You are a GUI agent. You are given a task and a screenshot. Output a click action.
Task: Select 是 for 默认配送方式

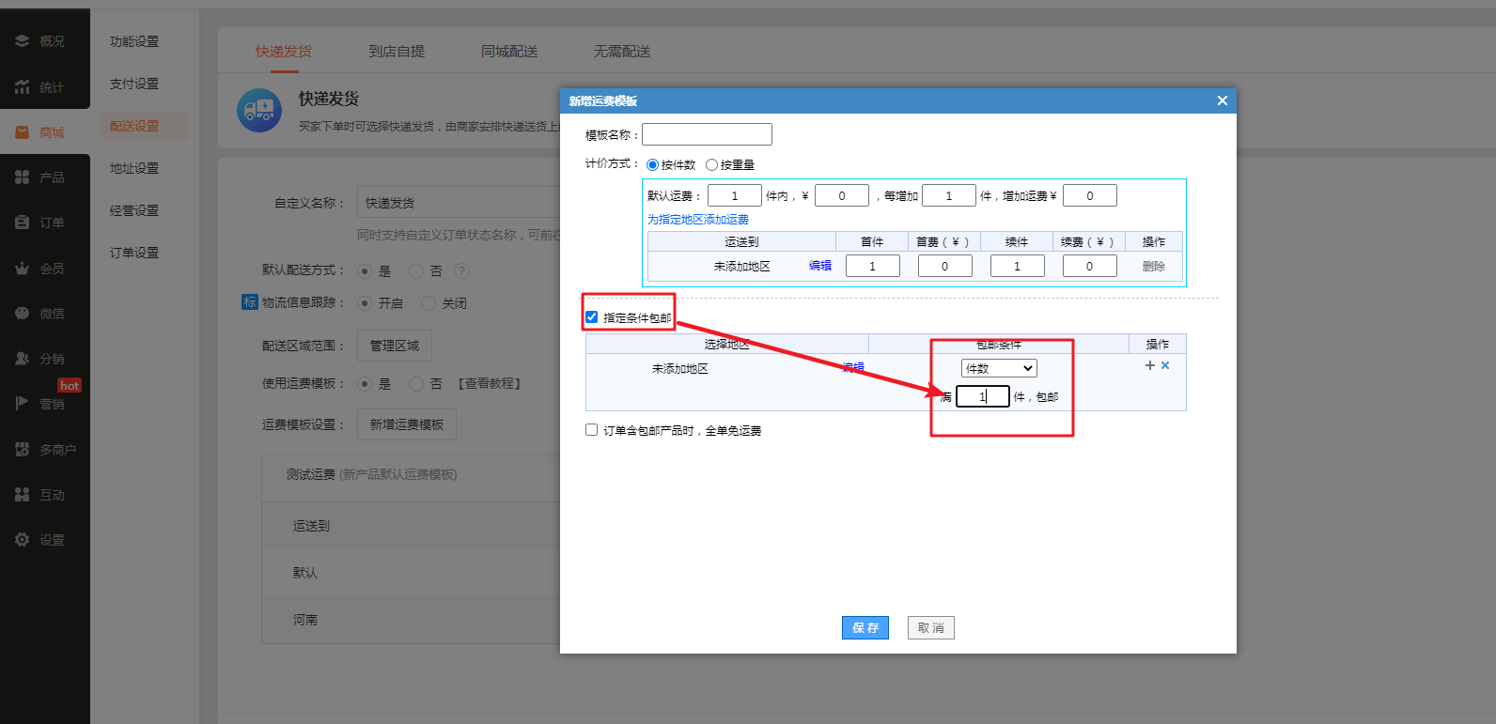365,271
